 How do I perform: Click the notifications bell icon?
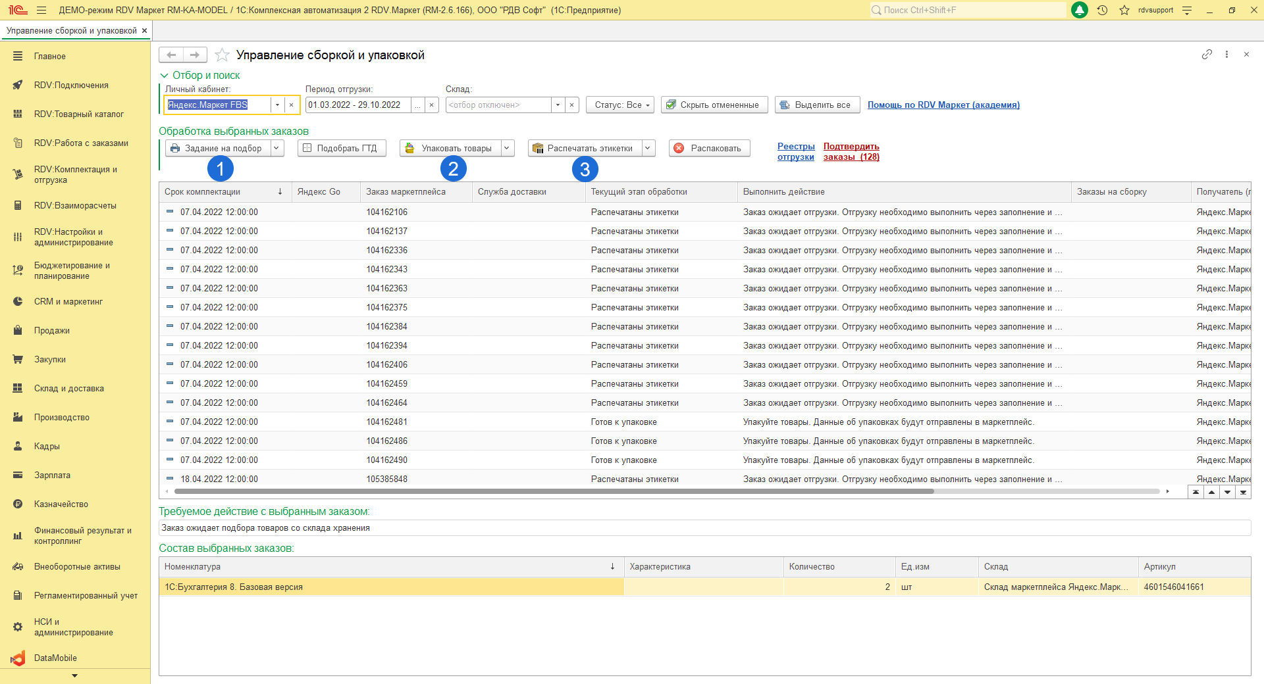tap(1080, 10)
